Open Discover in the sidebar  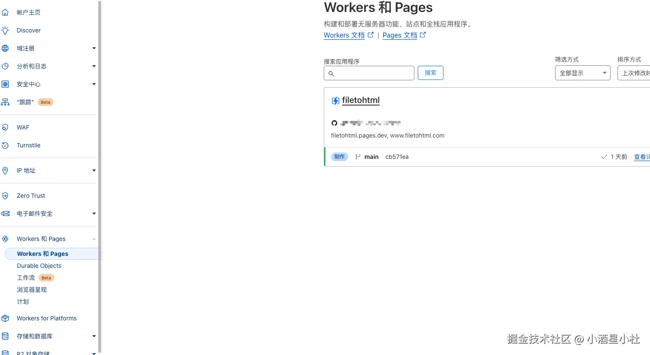[29, 30]
